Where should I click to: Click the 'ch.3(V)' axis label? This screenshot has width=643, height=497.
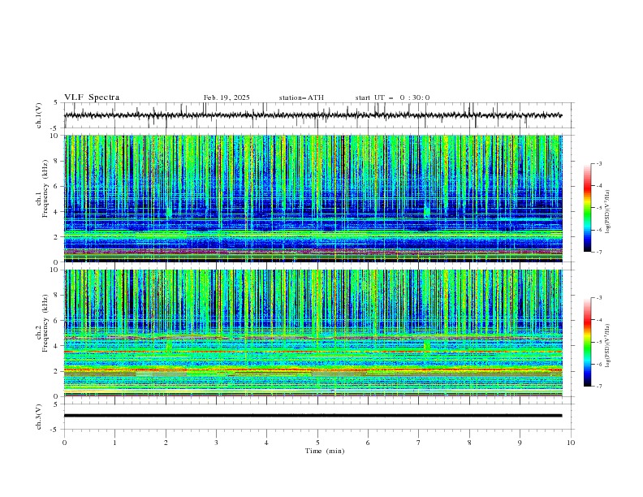pos(39,417)
